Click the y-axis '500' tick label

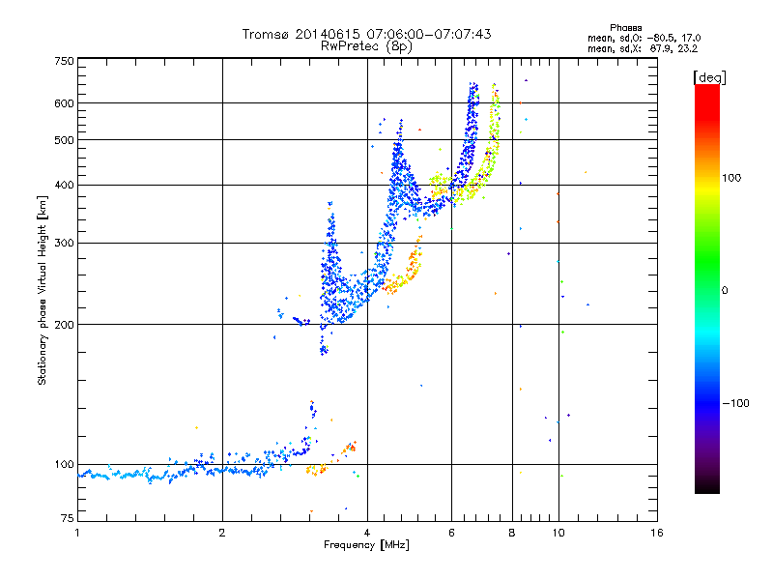pos(64,140)
